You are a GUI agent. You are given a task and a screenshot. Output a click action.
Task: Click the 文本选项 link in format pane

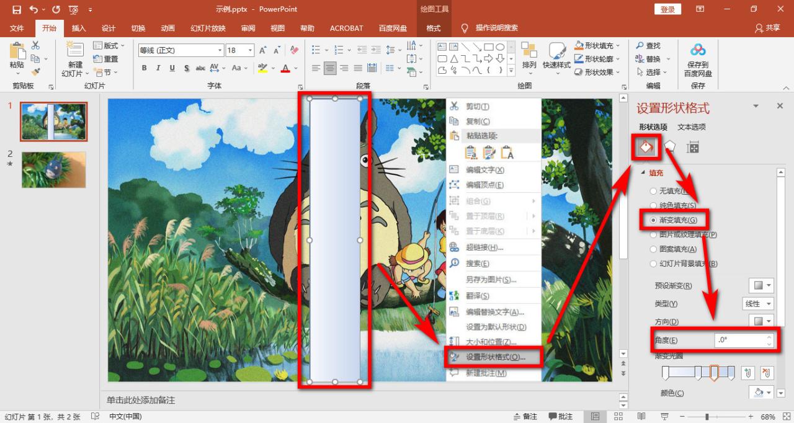click(x=691, y=127)
